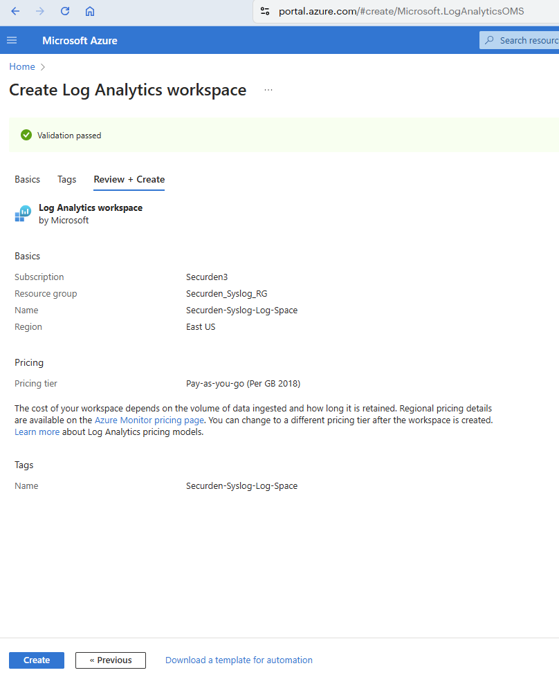Click the Tags section heading

coord(24,465)
